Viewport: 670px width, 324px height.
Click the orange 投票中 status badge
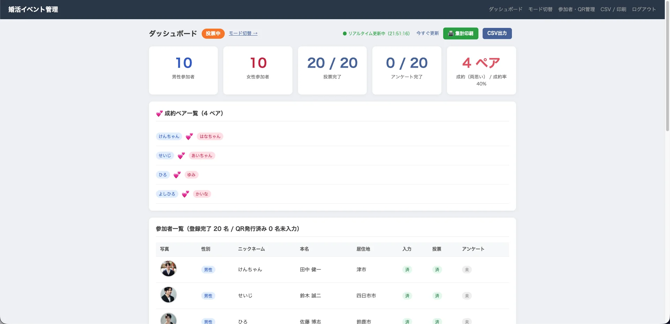click(213, 33)
